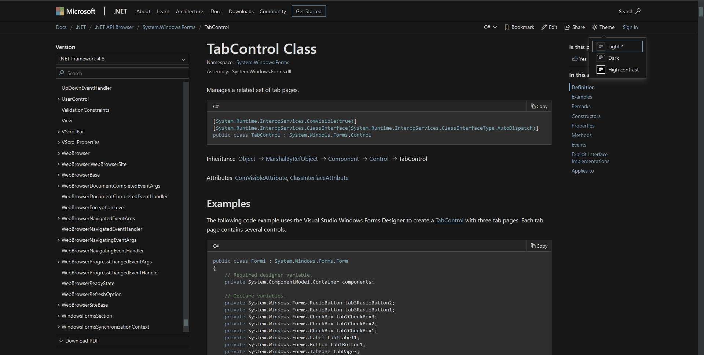Open the Docs breadcrumb link
This screenshot has height=355, width=704.
(x=61, y=27)
